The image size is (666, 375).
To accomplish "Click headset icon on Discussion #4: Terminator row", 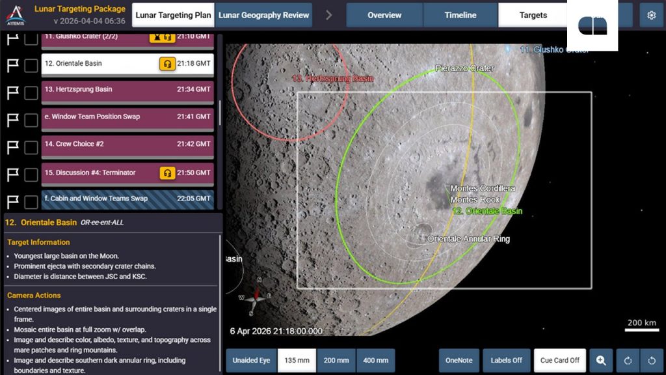I will coord(167,173).
